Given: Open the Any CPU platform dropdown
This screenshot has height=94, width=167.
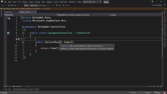Looking at the screenshot, I should pyautogui.click(x=35, y=5).
